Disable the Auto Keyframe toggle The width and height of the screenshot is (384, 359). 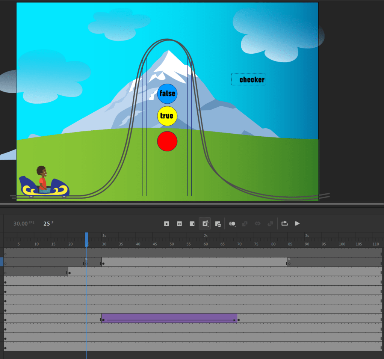click(205, 223)
